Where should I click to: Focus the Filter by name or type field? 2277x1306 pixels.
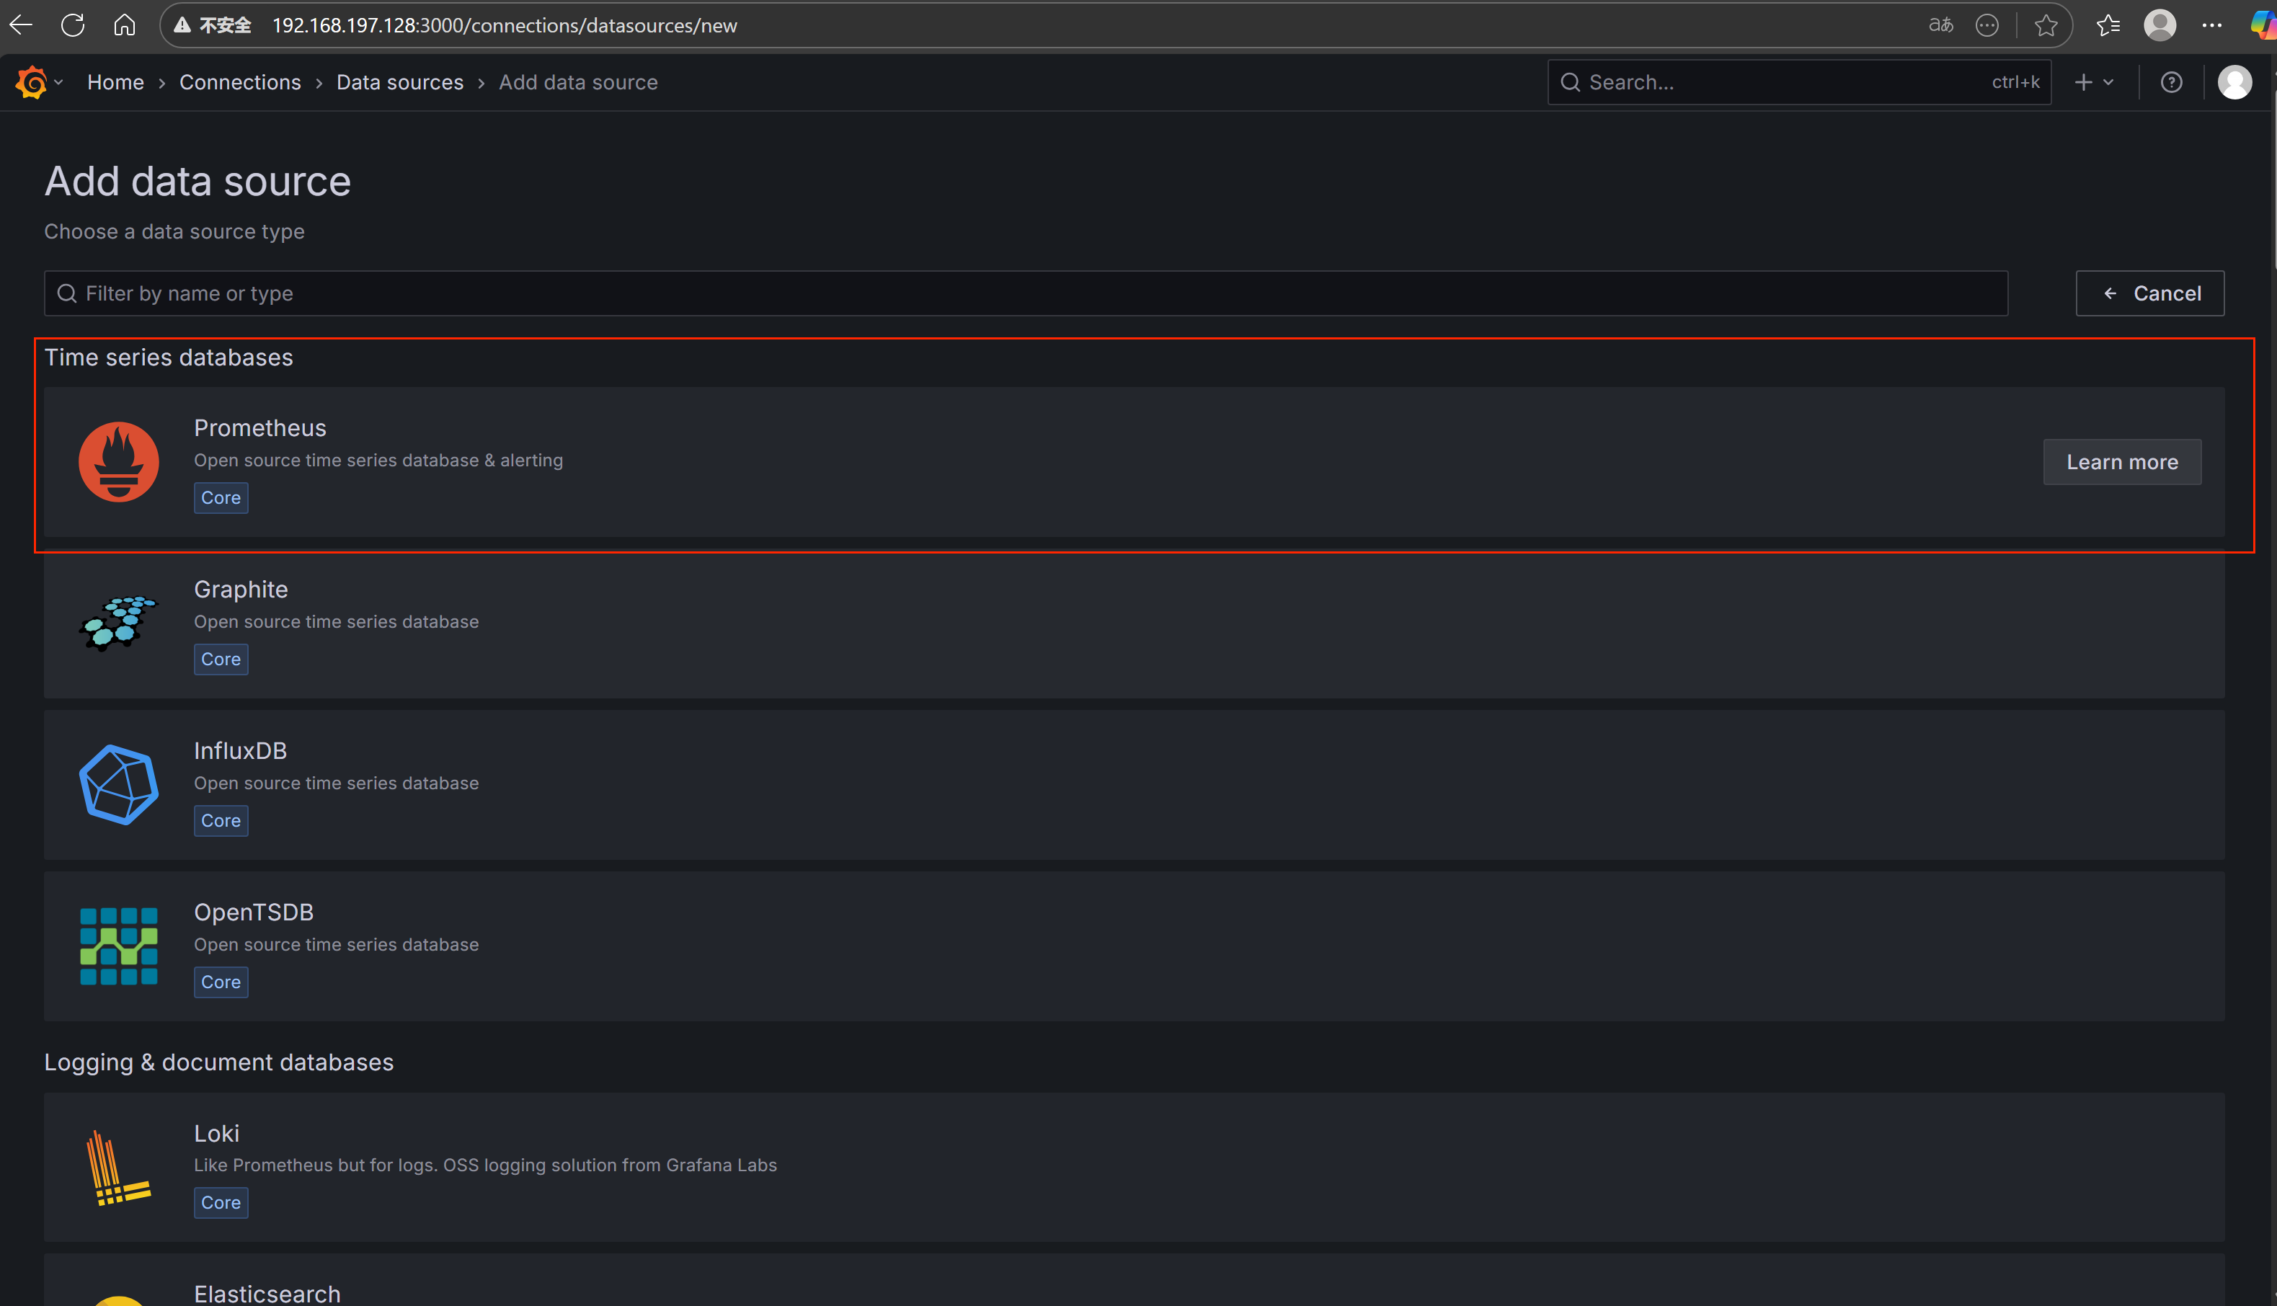point(1025,293)
